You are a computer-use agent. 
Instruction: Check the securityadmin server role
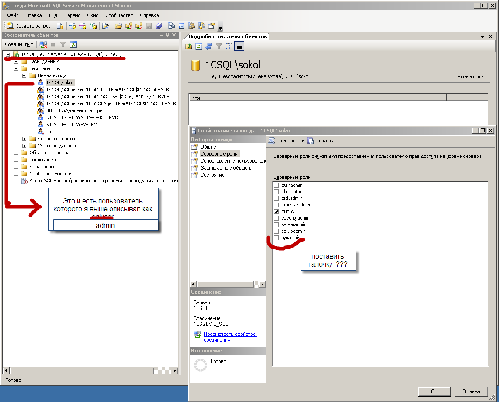click(276, 218)
